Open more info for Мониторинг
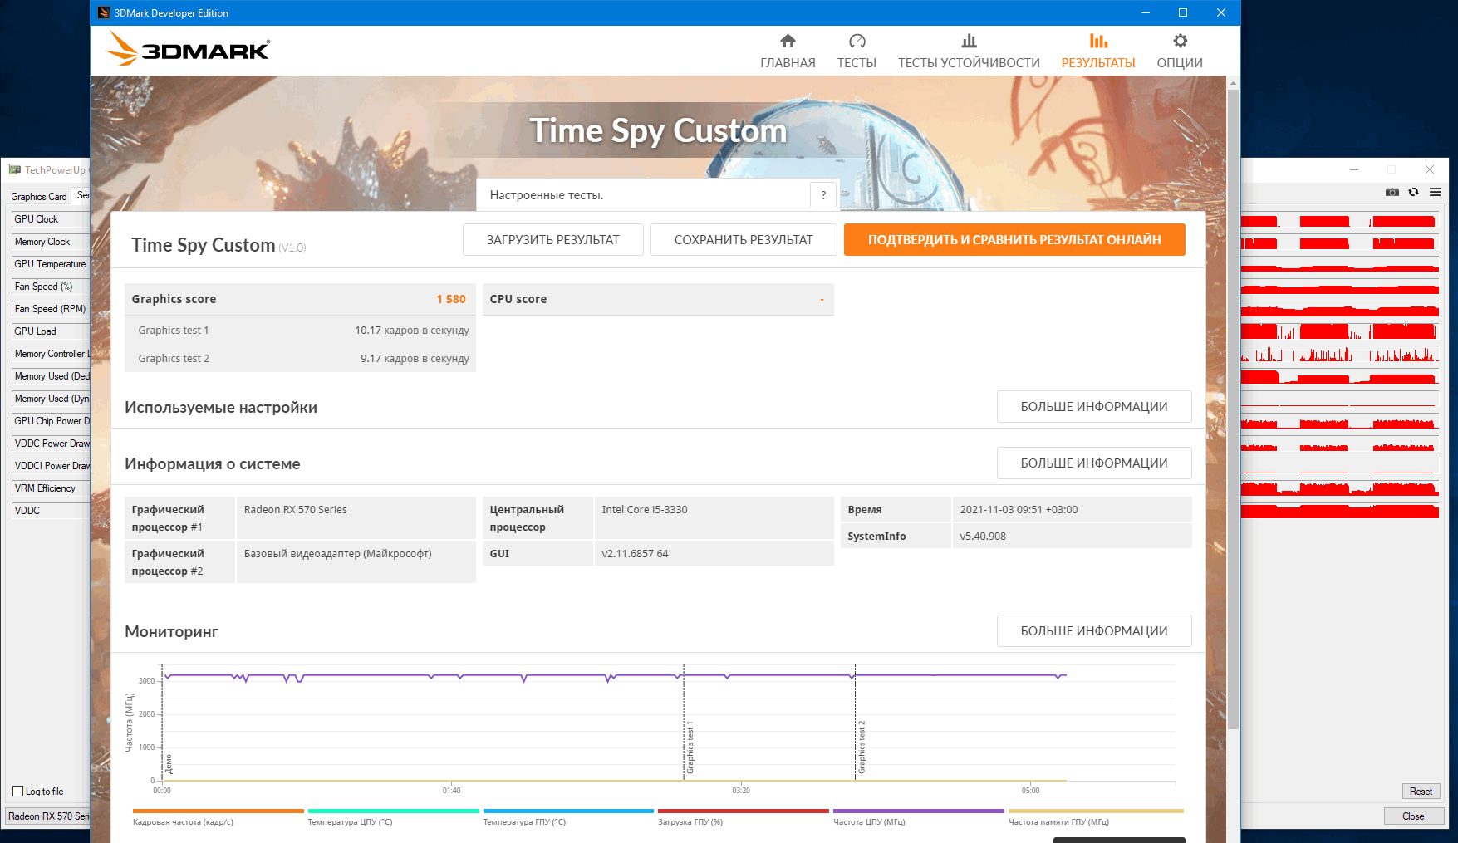 tap(1094, 631)
